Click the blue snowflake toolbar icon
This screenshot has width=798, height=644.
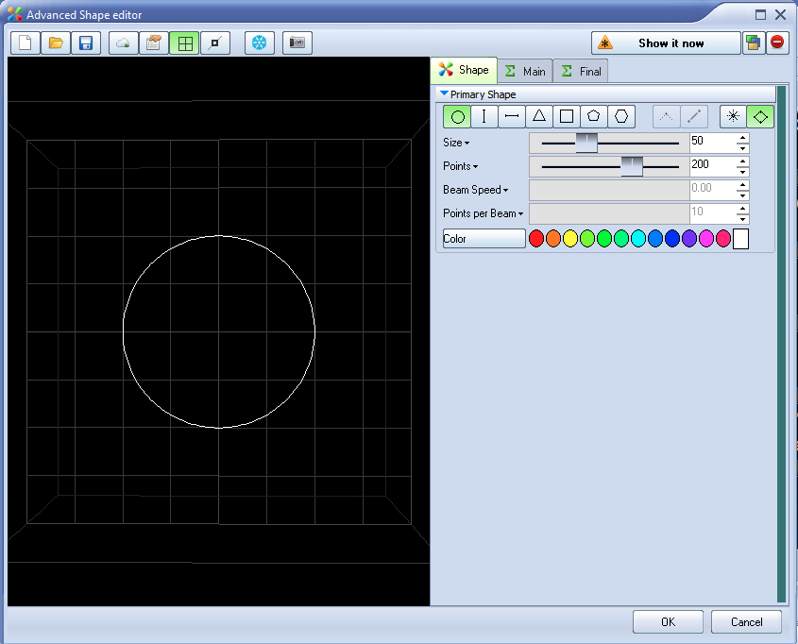pos(259,43)
